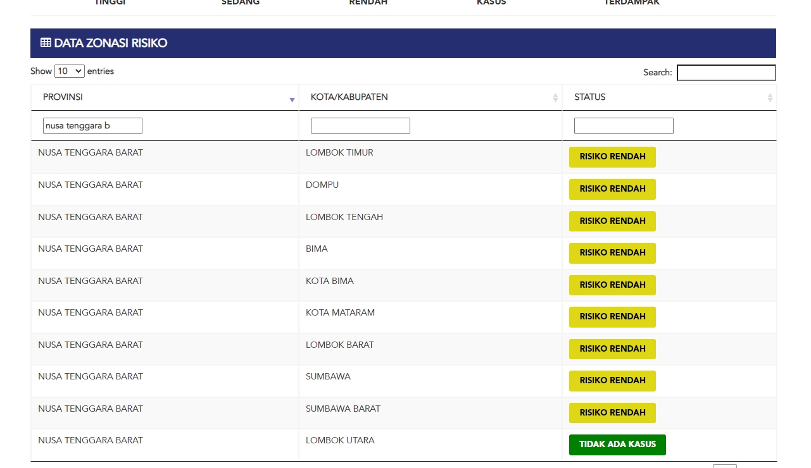Click the LOMBOK TENGAH cell
Screen dimensions: 811x468
point(430,221)
